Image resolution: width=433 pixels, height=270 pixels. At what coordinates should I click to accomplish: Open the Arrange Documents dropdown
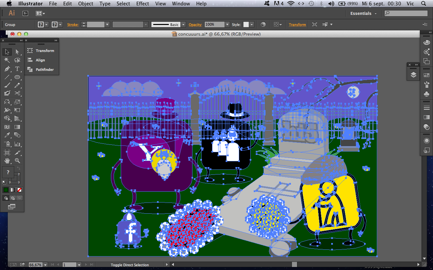[40, 13]
